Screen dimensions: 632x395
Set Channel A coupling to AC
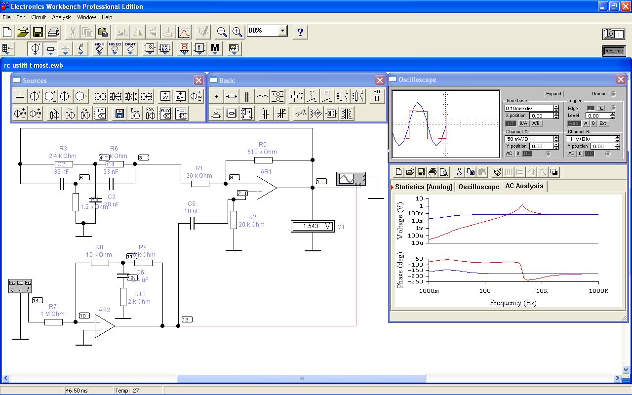(x=509, y=154)
